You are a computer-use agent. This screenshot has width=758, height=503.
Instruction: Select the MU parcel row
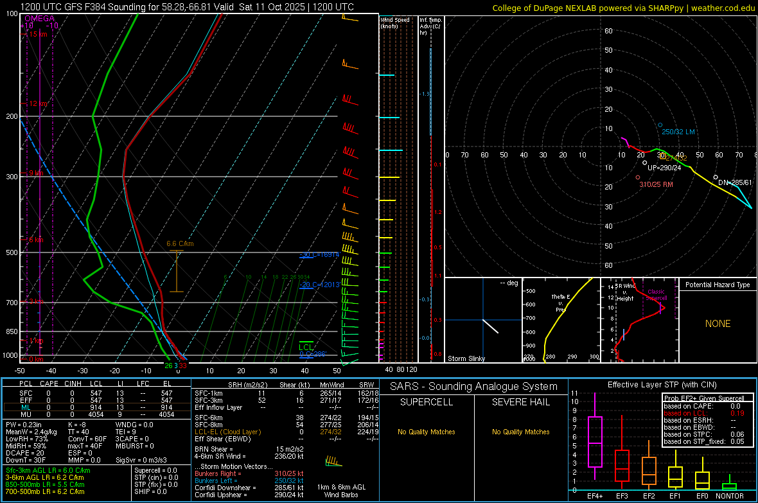tap(96, 414)
